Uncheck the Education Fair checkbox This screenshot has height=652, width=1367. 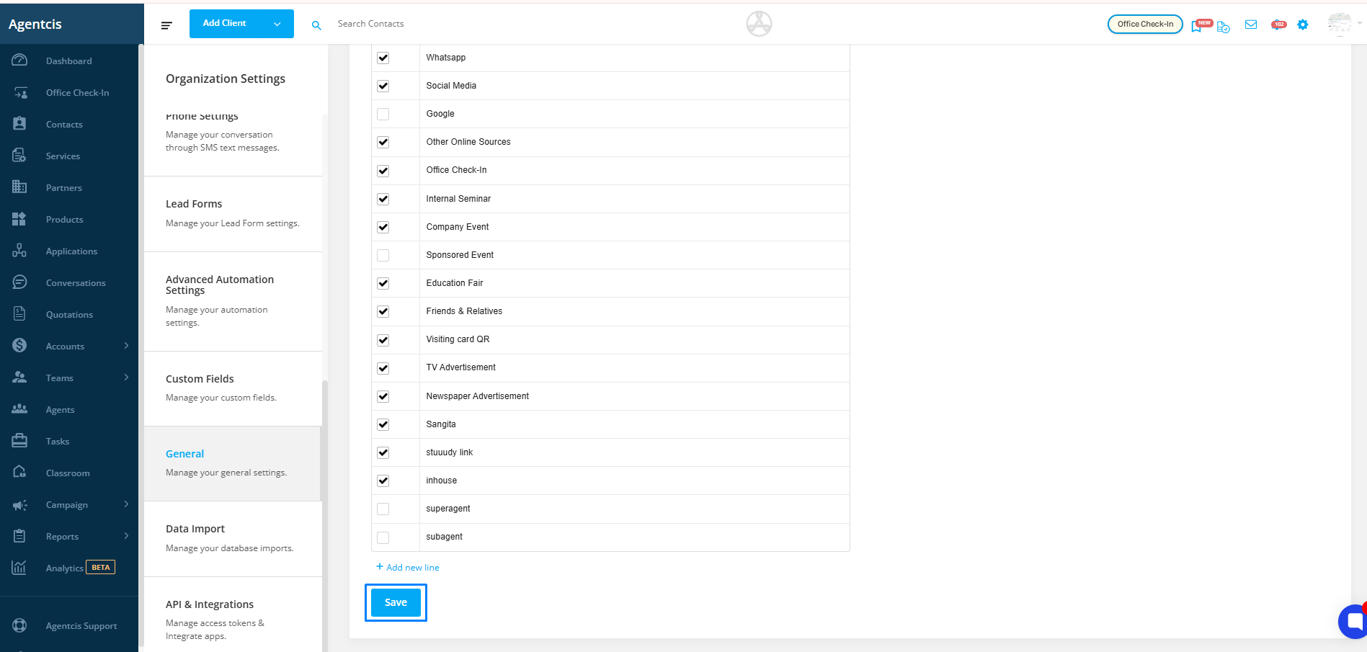tap(383, 283)
